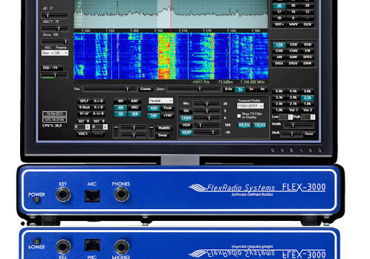Click the XIT offset stepper arrows
Image resolution: width=370 pixels, height=259 pixels.
87,127
